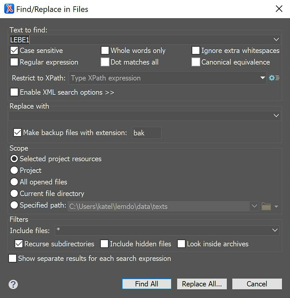Enable Canonical equivalence
290x298 pixels.
196,62
